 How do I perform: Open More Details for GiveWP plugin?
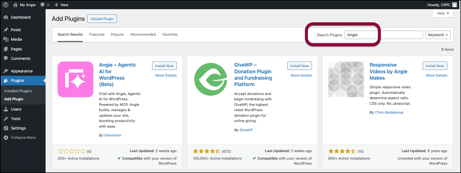[x=301, y=75]
